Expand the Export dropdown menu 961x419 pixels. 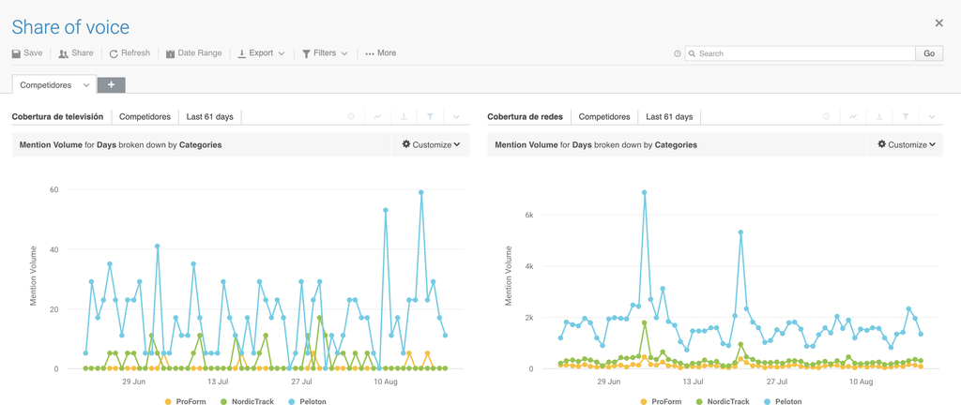tap(261, 53)
